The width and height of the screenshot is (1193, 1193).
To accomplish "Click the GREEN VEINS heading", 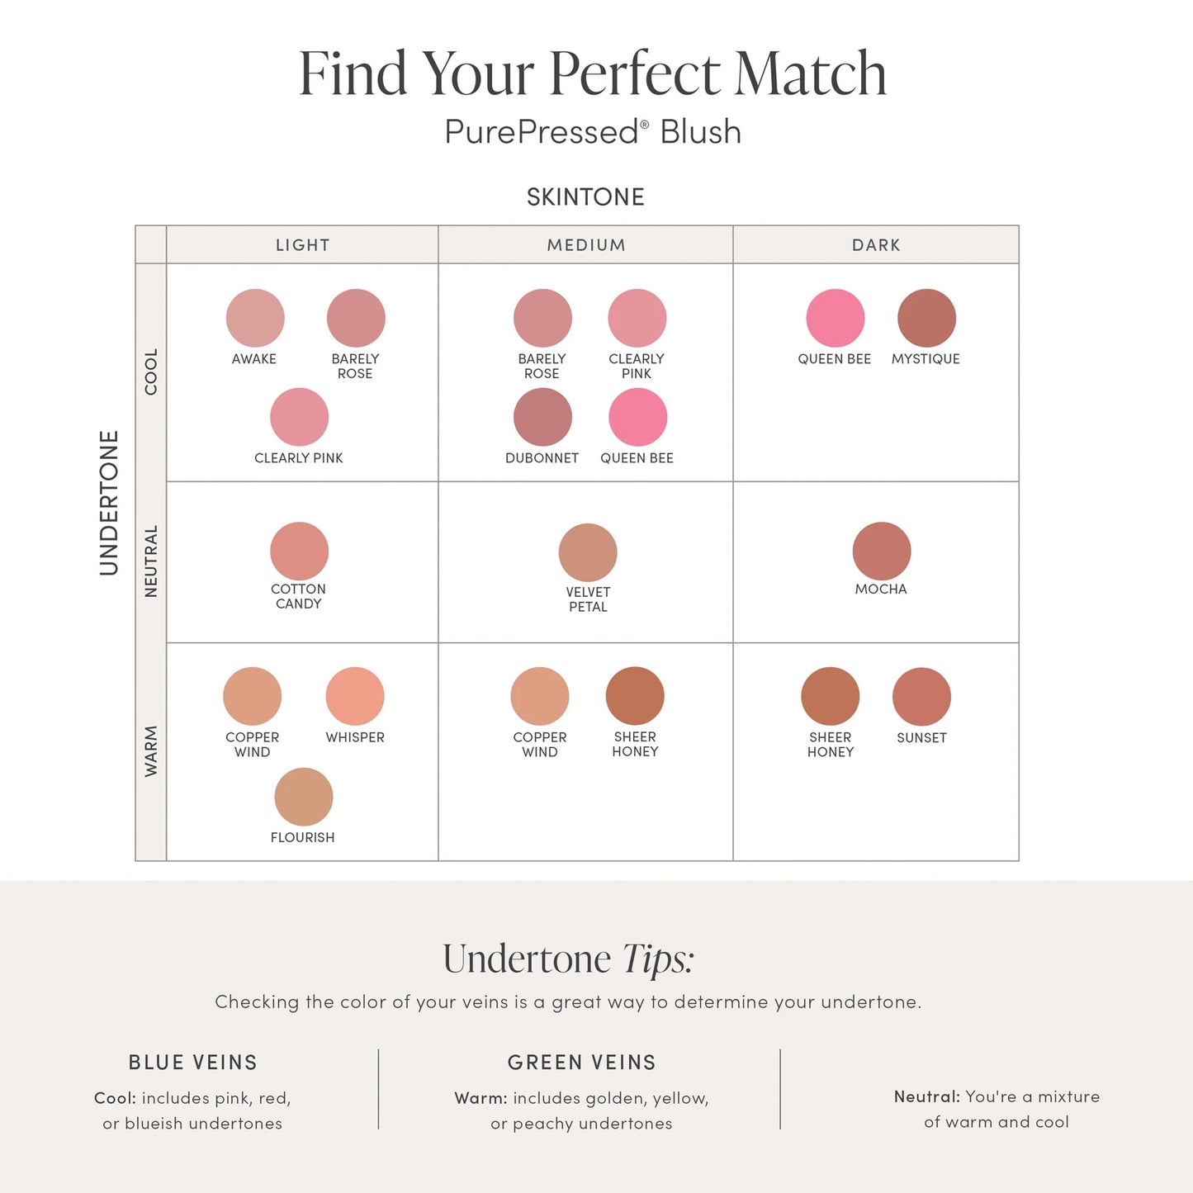I will [582, 1063].
